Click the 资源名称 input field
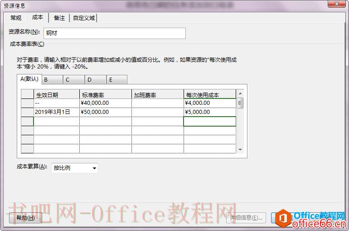This screenshot has height=231, width=349. pyautogui.click(x=114, y=33)
